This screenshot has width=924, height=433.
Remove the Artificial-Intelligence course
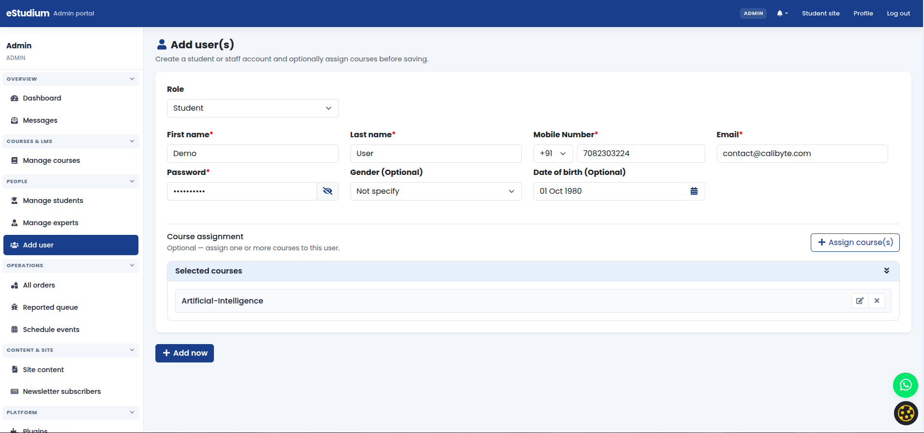click(x=877, y=301)
